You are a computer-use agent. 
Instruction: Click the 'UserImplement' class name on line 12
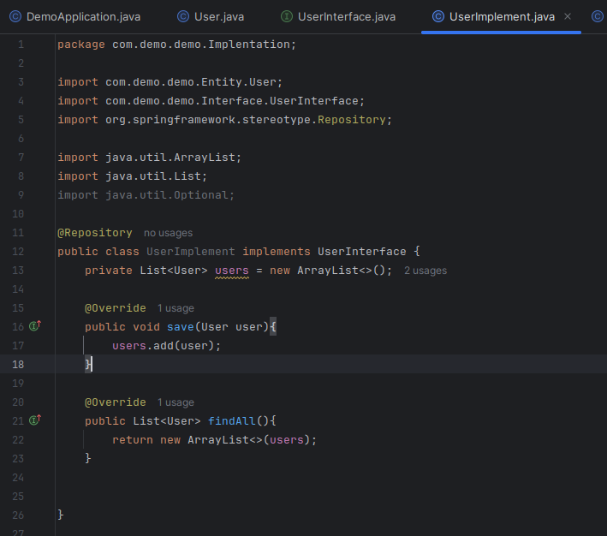[190, 252]
